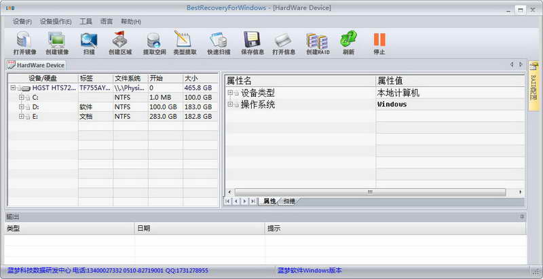Open the 工具 menu

[86, 22]
